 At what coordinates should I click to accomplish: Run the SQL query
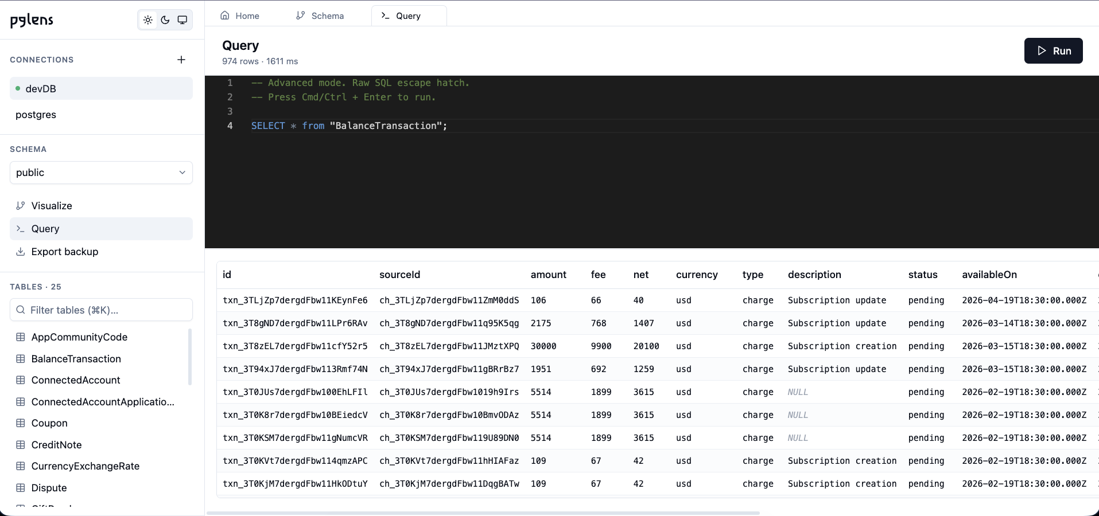coord(1054,51)
